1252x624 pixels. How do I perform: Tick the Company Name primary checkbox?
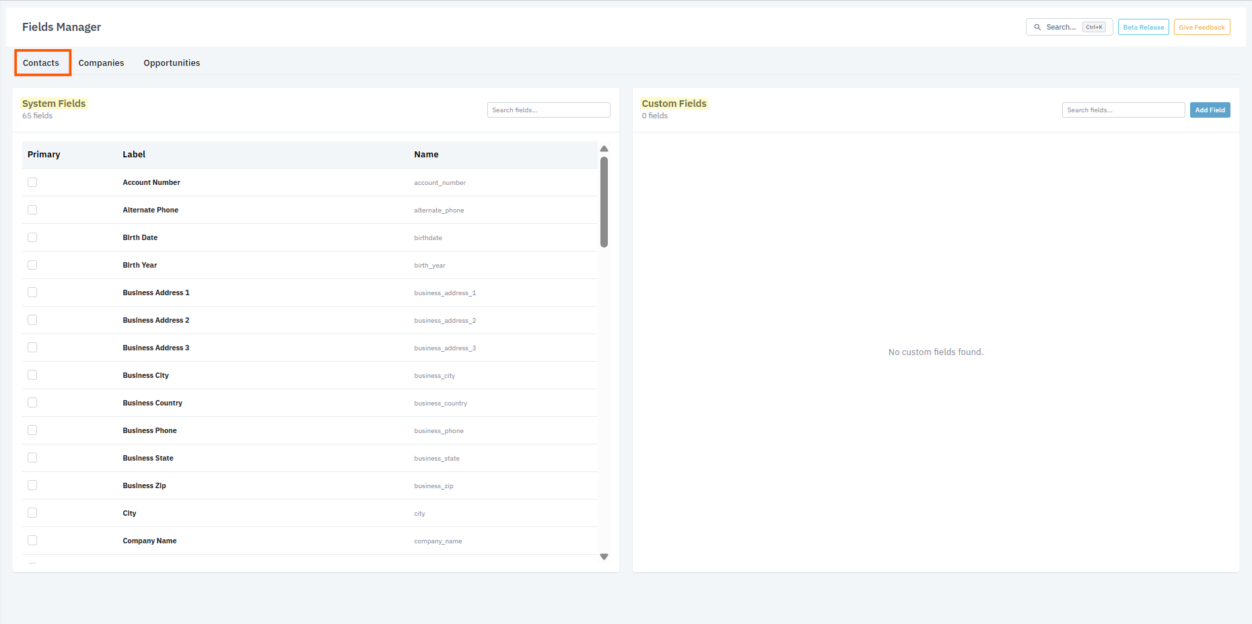point(32,540)
